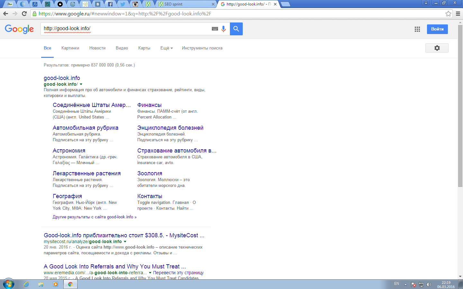Open the on-screen keyboard icon in search box
The height and width of the screenshot is (289, 463).
(215, 29)
